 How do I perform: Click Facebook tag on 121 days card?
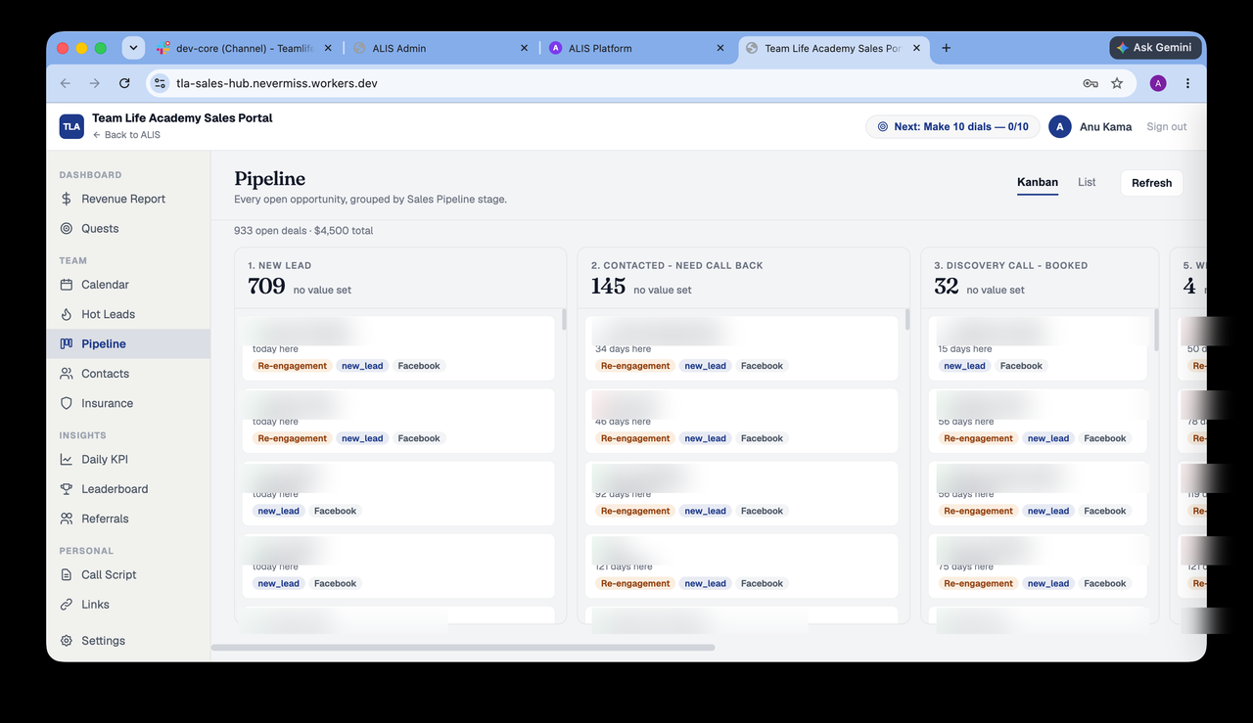click(x=762, y=583)
